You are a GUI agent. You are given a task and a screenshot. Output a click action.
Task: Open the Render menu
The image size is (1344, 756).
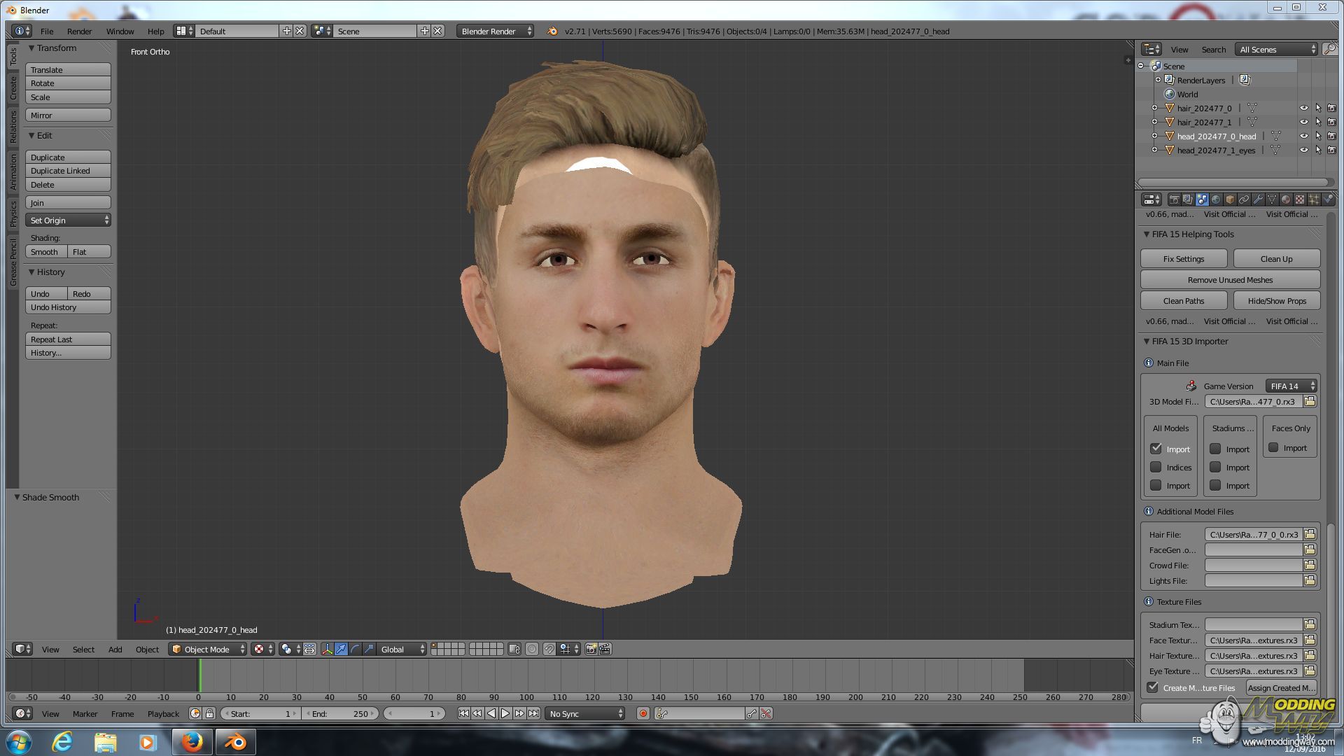(79, 31)
